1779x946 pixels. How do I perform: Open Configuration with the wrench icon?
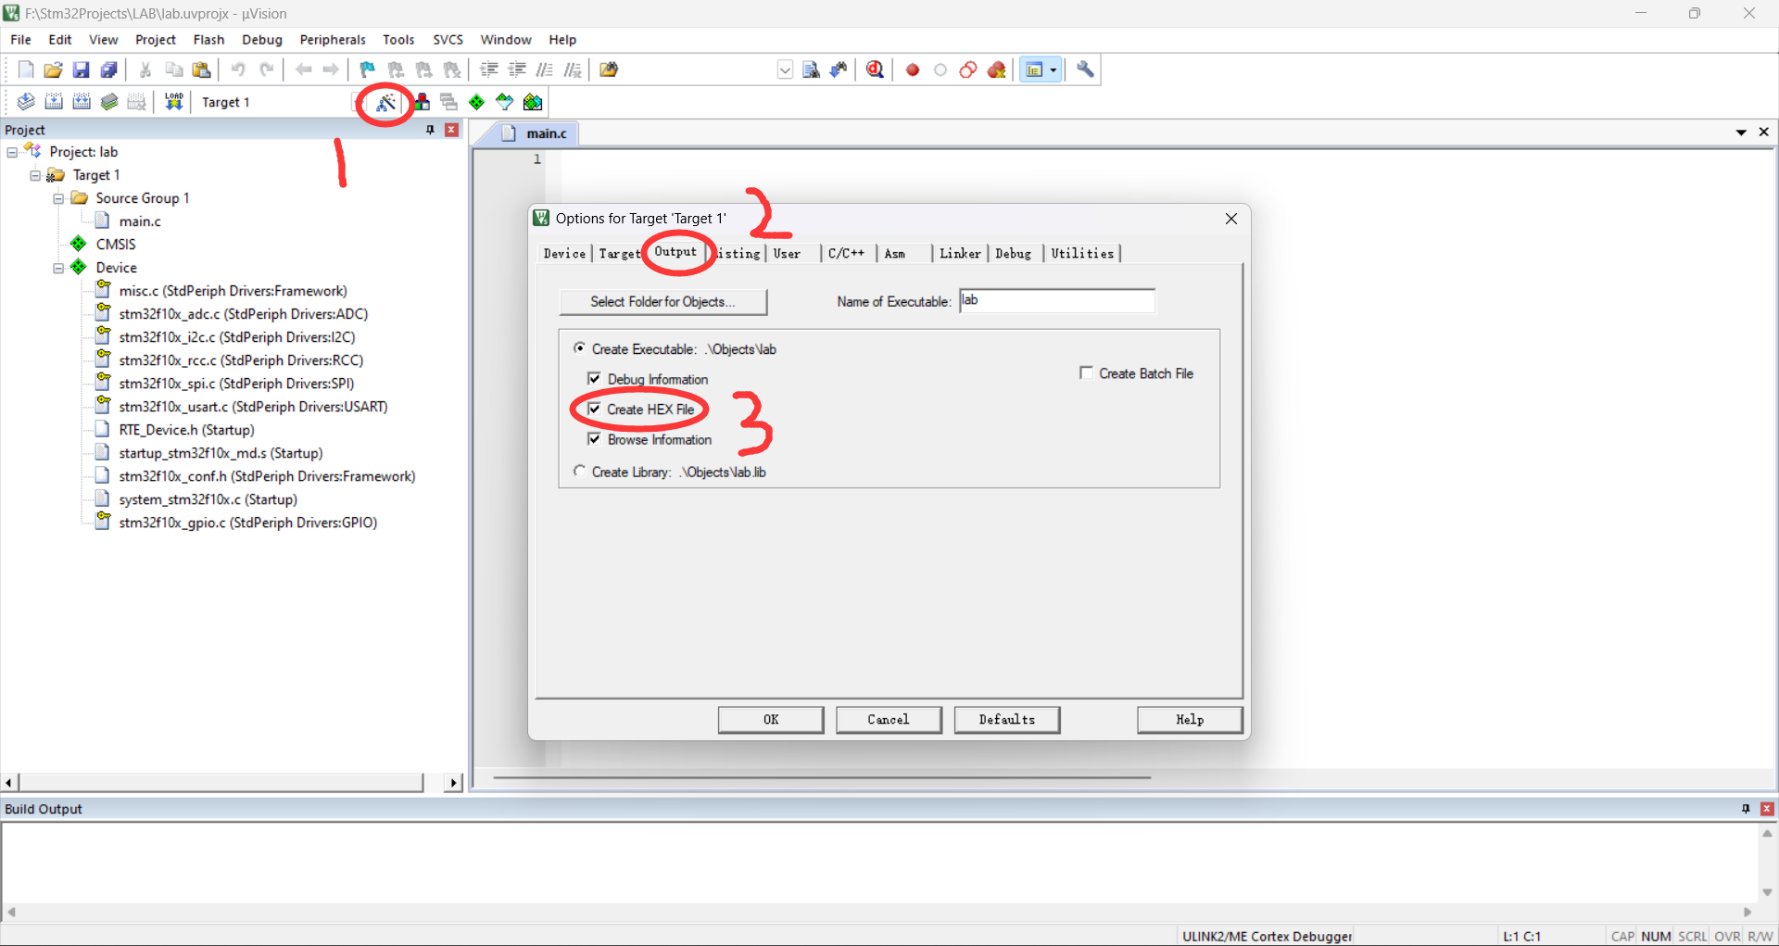pos(1085,69)
